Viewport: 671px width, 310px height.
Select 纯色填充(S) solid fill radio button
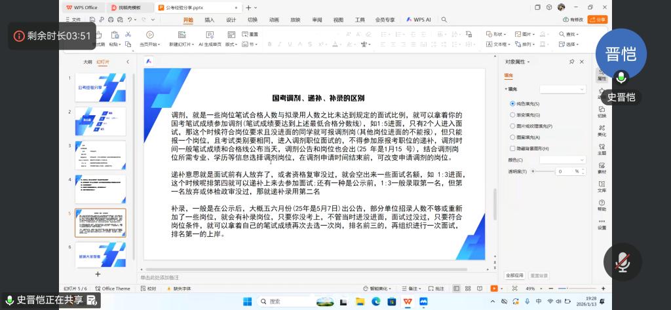click(x=512, y=104)
